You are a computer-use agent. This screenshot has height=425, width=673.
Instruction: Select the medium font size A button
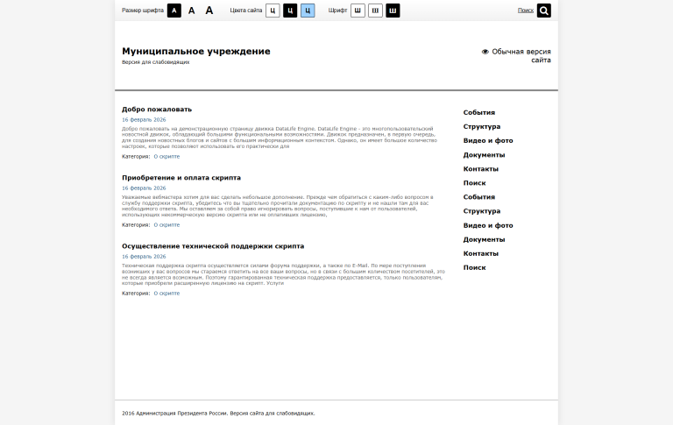pyautogui.click(x=192, y=11)
